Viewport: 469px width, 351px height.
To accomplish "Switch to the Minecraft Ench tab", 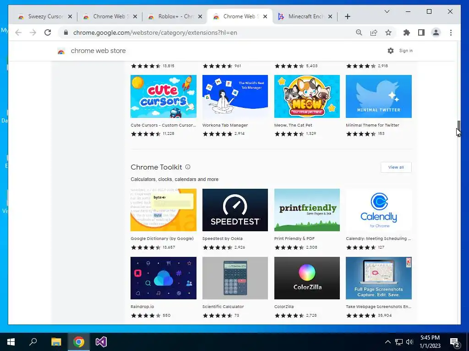I will [x=305, y=16].
